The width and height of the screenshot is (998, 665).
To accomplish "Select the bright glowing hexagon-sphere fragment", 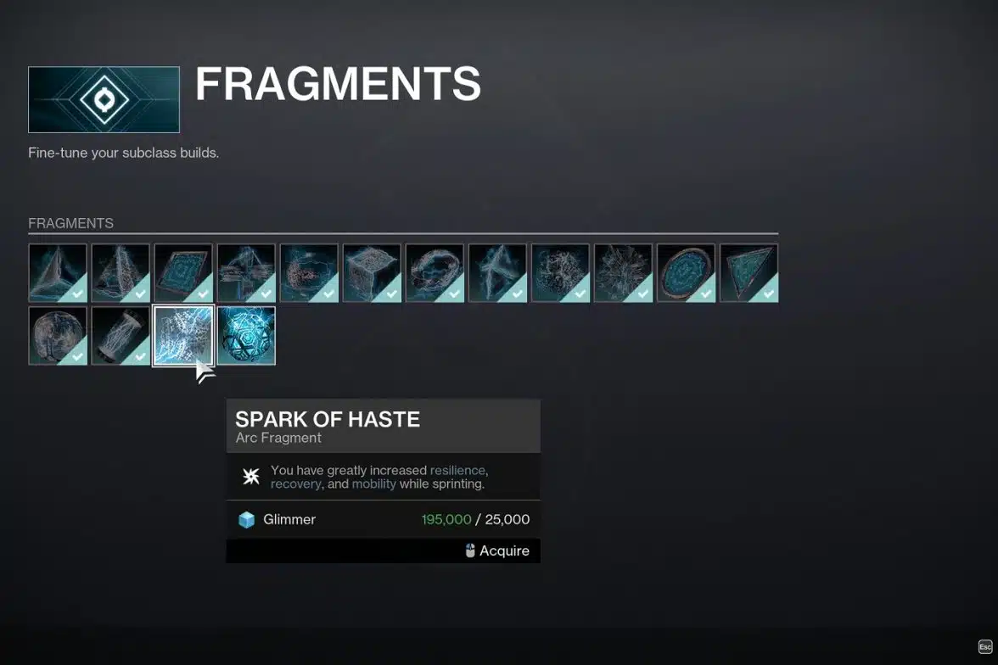I will (x=246, y=335).
